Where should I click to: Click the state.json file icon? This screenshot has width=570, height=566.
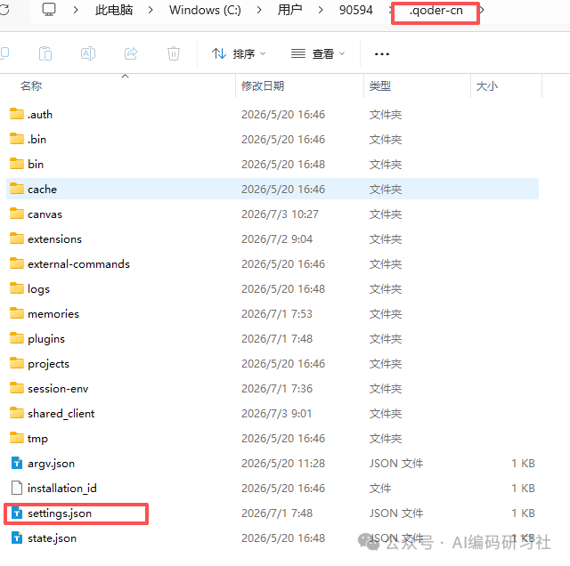(17, 538)
